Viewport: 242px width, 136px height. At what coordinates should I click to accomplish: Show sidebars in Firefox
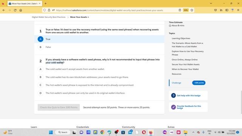[227, 10]
